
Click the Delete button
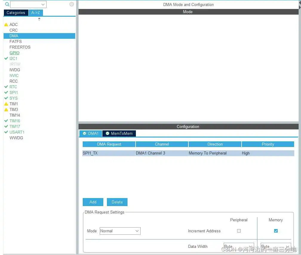[x=117, y=202]
